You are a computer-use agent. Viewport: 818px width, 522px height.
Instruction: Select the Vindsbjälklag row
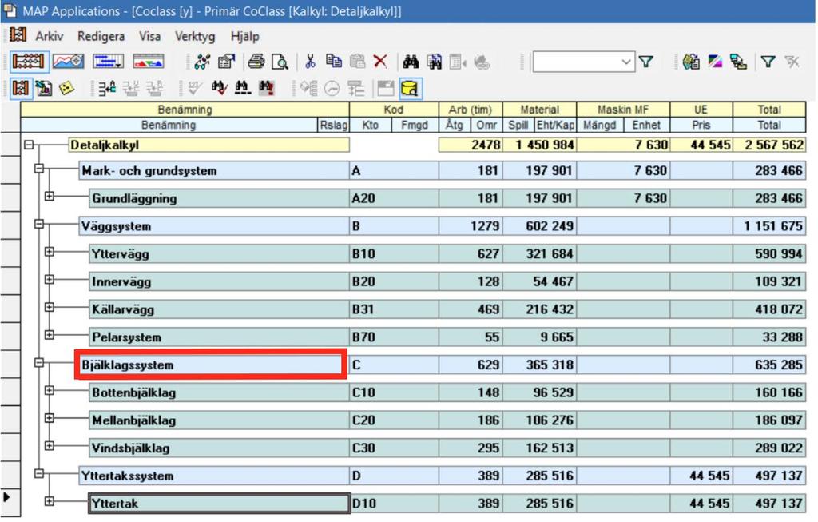click(x=447, y=448)
